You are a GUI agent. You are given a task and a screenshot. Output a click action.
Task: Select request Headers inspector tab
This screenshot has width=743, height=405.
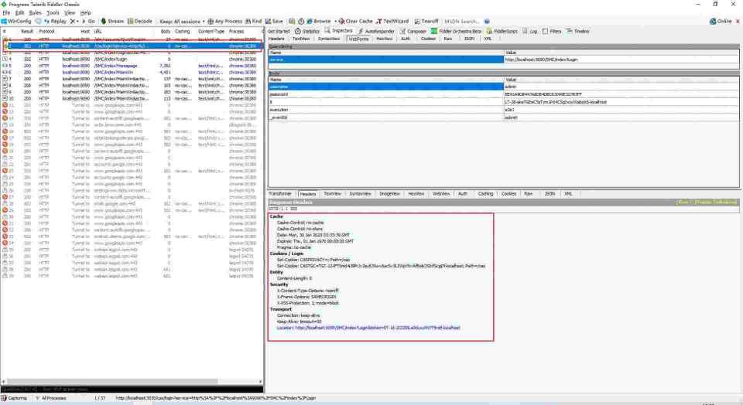tap(276, 39)
